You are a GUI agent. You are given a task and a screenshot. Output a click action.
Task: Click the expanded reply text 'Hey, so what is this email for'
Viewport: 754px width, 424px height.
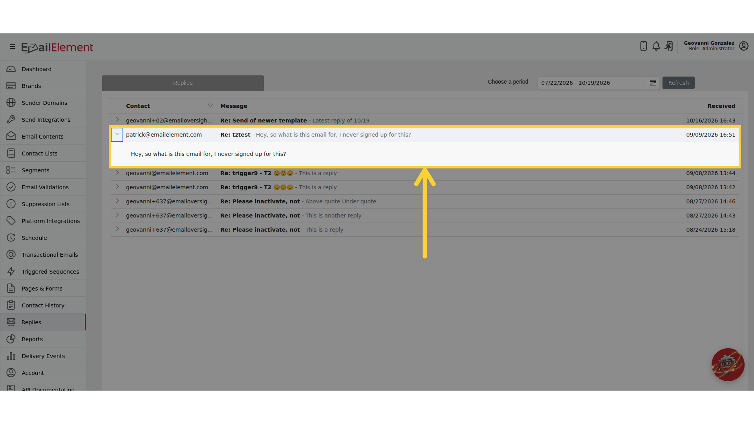(x=208, y=154)
